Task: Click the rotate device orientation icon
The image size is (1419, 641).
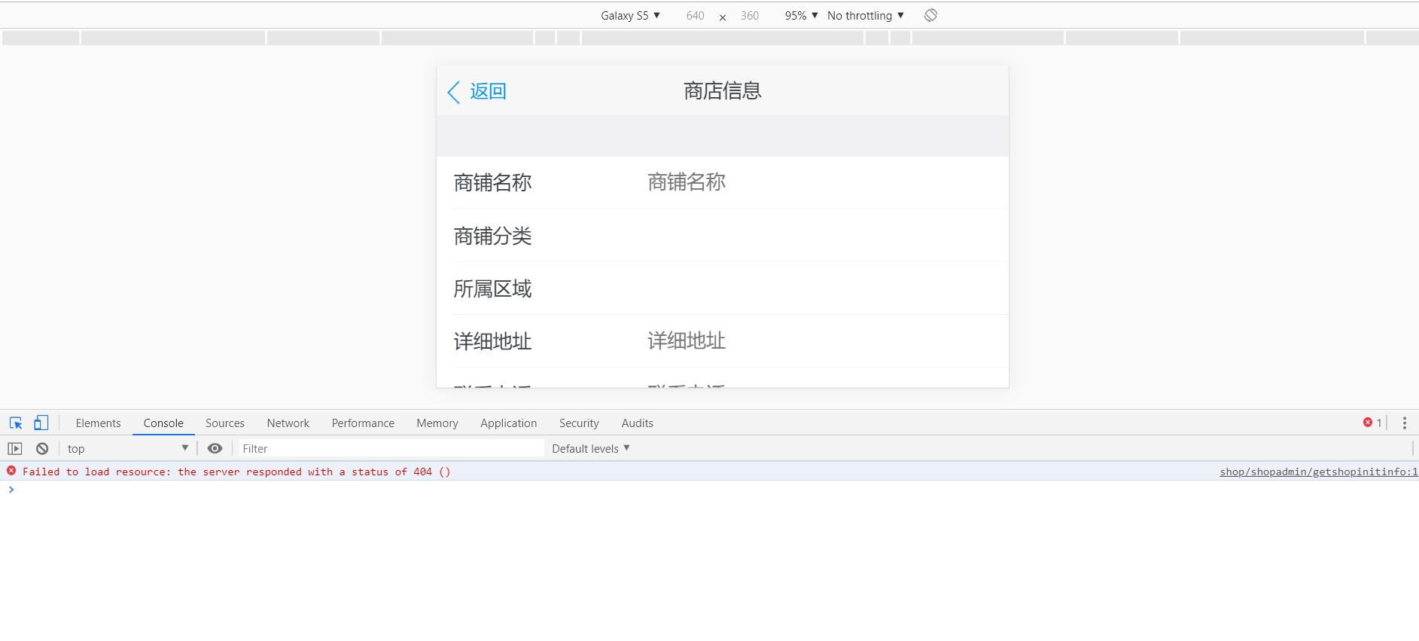Action: 931,15
